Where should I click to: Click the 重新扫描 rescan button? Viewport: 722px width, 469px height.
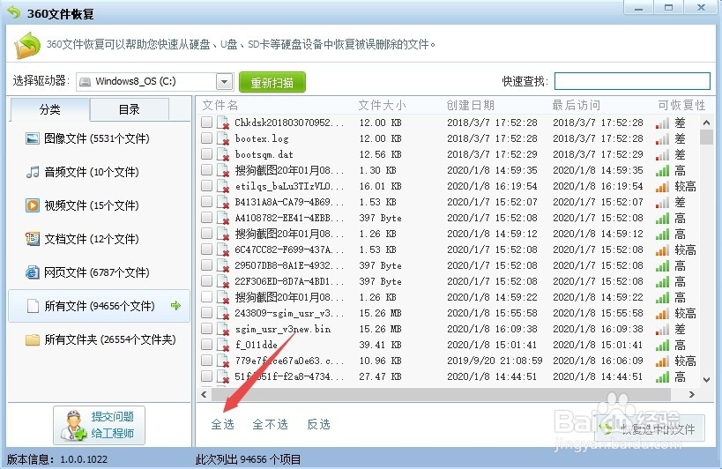(272, 82)
